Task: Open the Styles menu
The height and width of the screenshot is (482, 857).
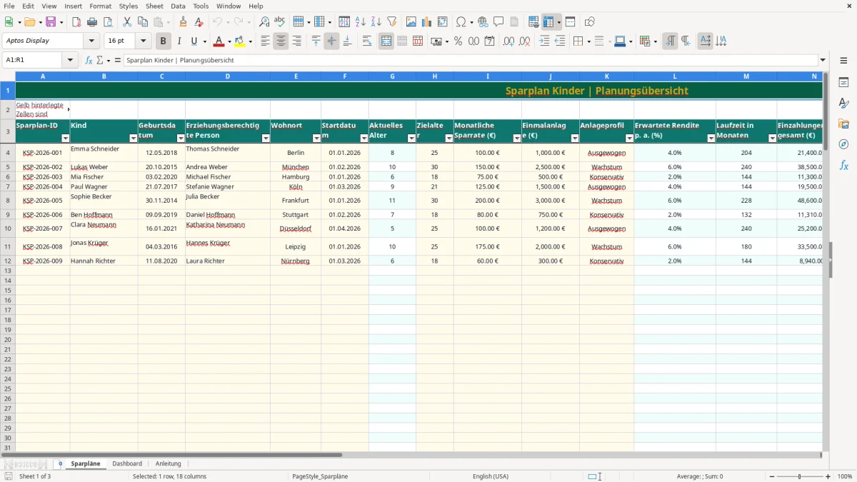Action: coord(129,6)
